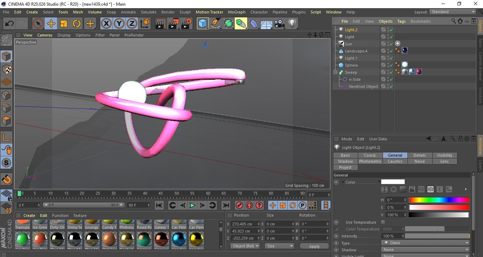Add a Cube primitive object
This screenshot has height=257, width=483.
point(202,24)
